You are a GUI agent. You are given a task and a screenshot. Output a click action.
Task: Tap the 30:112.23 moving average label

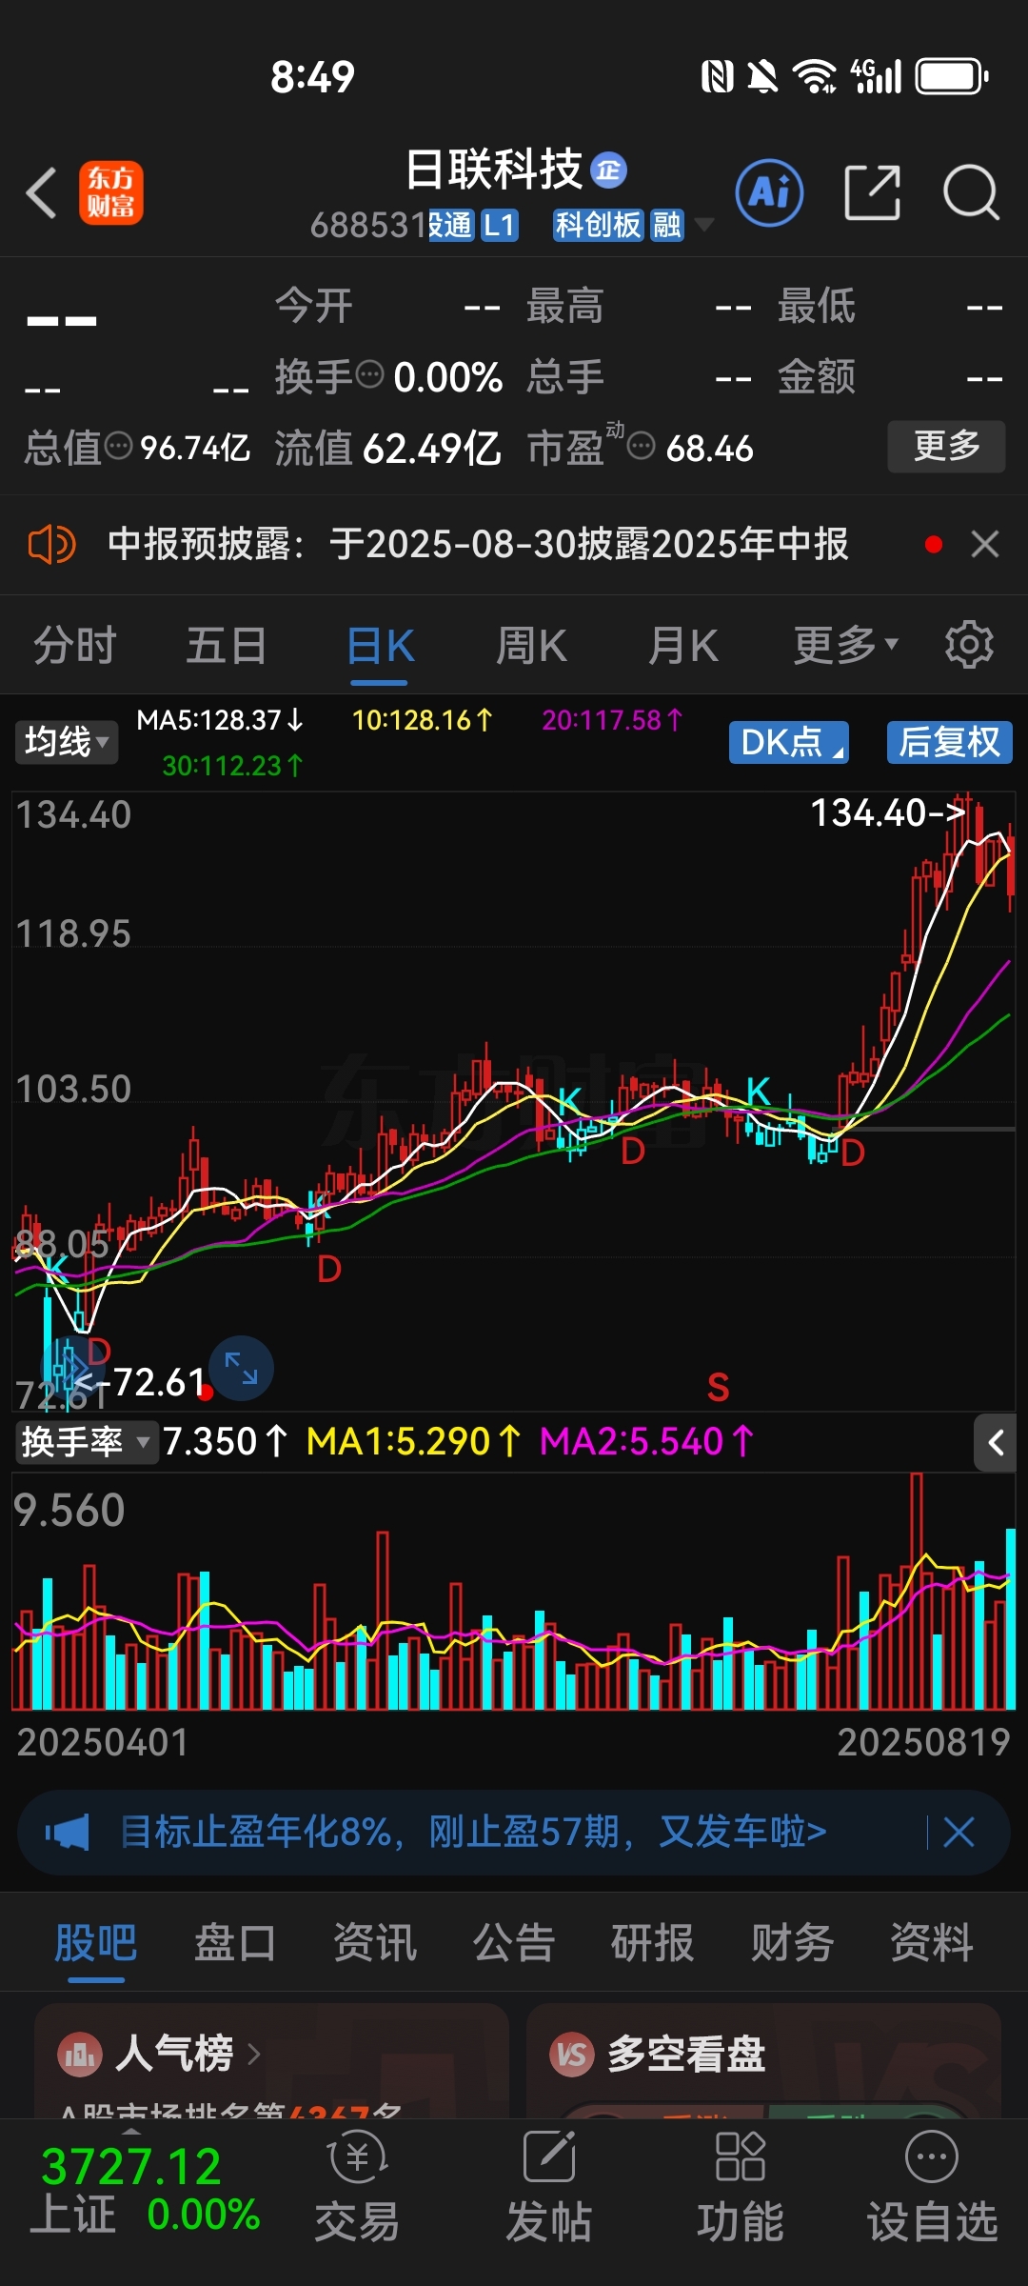pyautogui.click(x=233, y=766)
